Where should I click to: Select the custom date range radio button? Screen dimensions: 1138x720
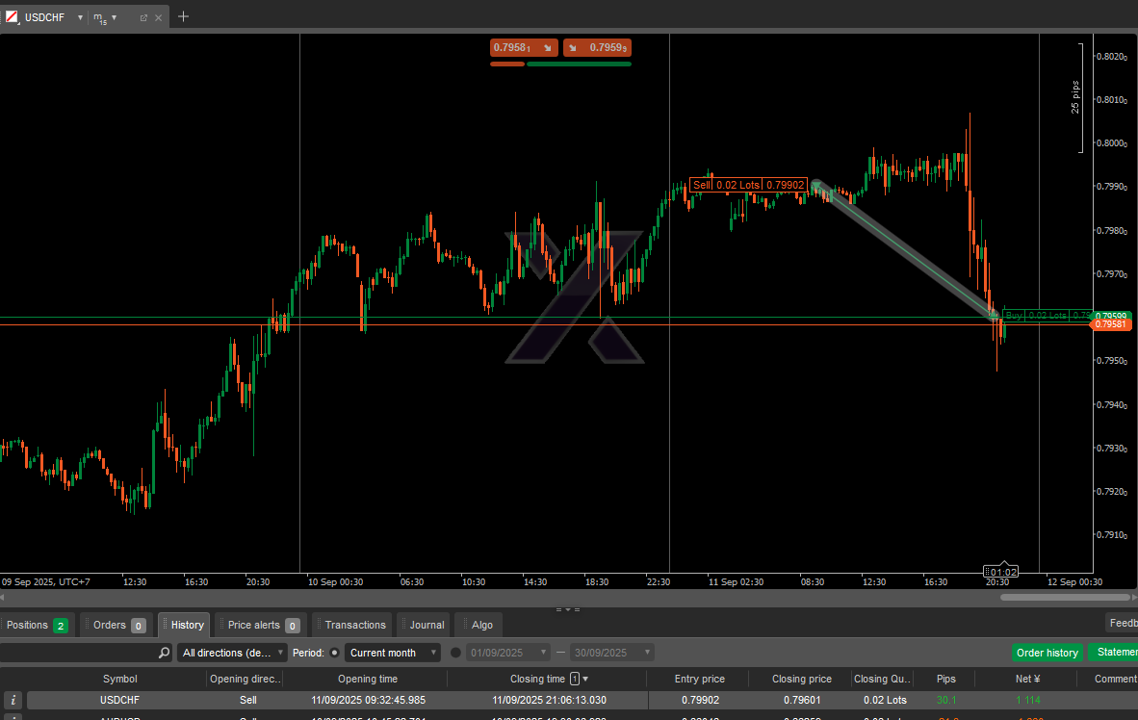click(455, 653)
